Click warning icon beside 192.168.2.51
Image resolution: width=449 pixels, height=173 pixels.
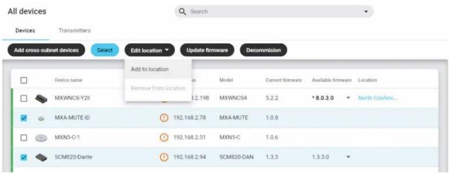tap(164, 138)
